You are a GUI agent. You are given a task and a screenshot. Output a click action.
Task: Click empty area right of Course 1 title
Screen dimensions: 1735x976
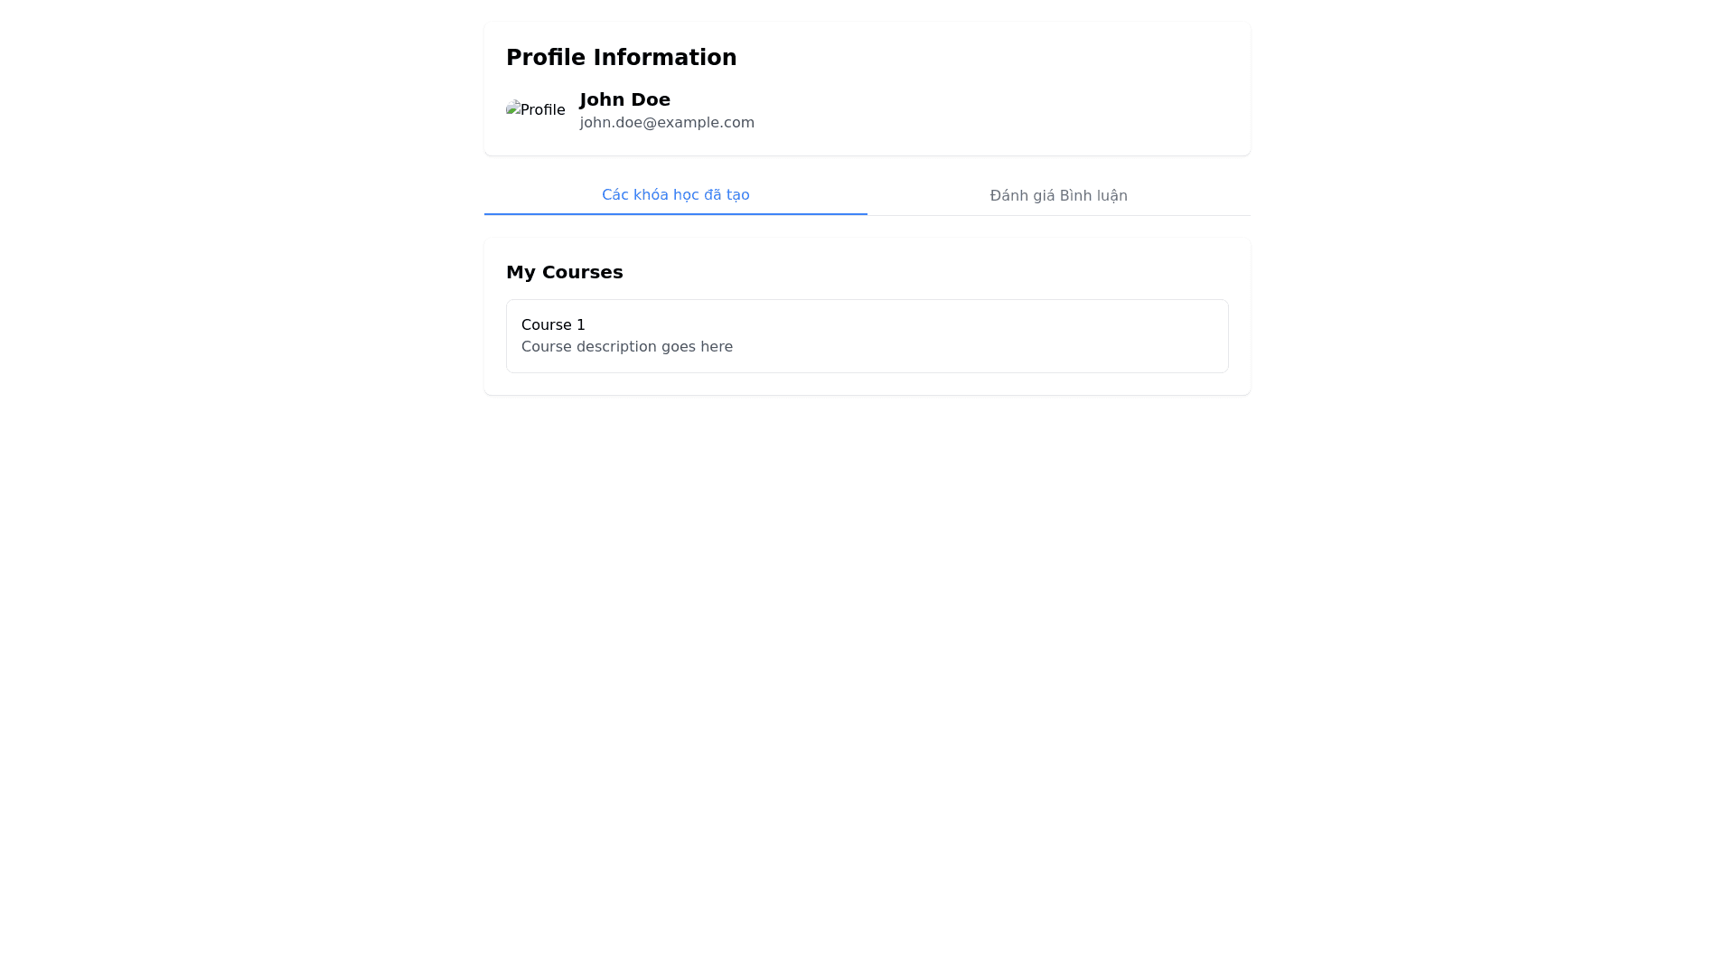click(904, 324)
